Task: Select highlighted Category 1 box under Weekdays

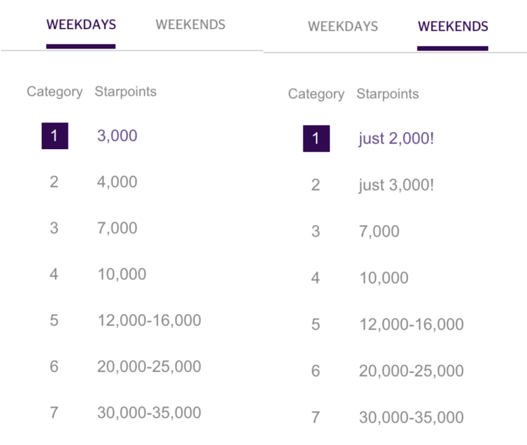Action: [54, 136]
